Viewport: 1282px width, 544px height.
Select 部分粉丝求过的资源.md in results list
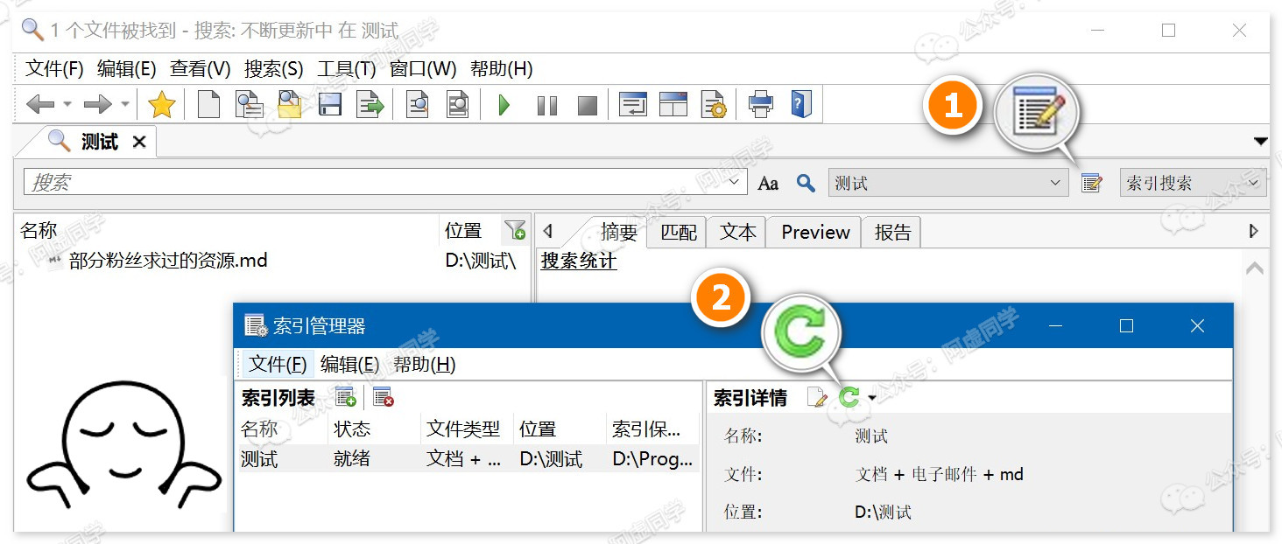168,261
